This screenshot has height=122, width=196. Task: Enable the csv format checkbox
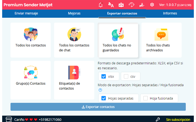(126, 76)
